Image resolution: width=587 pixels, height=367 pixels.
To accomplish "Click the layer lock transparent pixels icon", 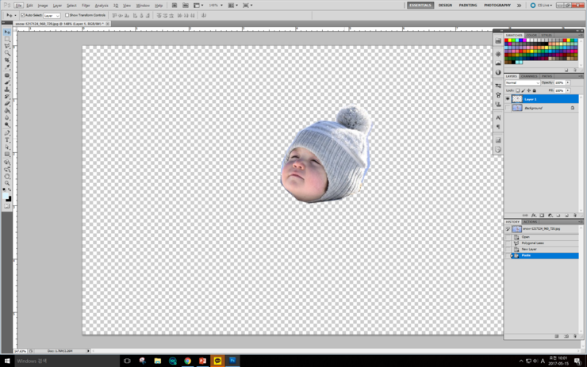I will click(x=518, y=90).
